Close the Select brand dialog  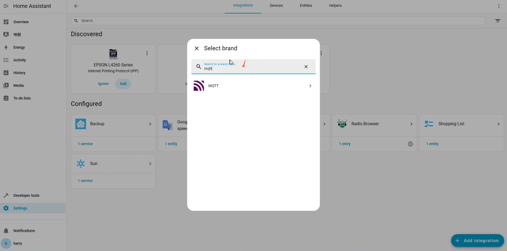point(196,48)
